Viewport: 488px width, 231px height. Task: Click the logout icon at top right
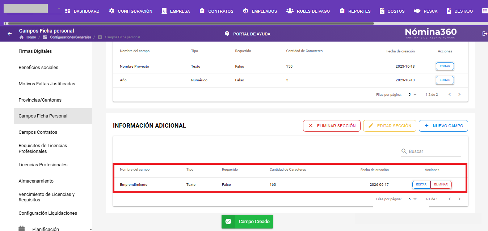[x=485, y=34]
